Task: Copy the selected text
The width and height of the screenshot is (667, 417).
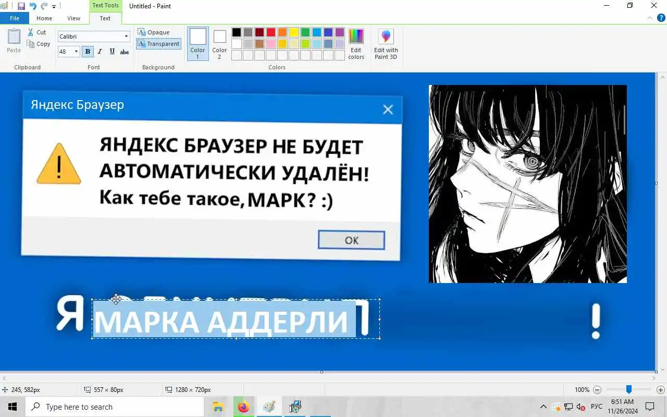Action: tap(39, 44)
